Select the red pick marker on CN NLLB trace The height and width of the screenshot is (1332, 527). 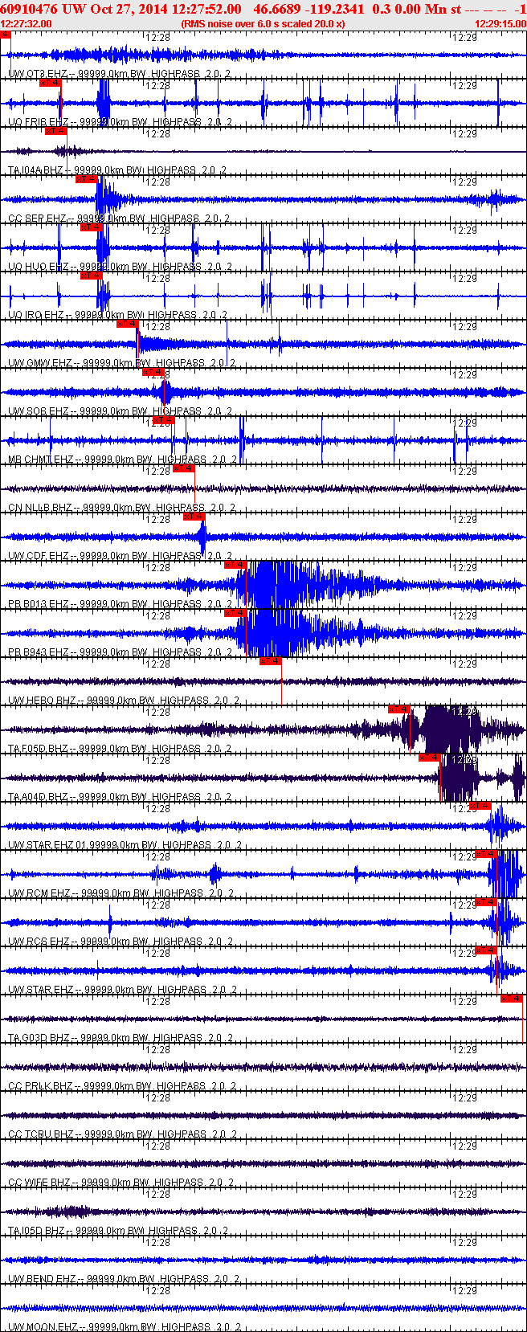coord(183,468)
